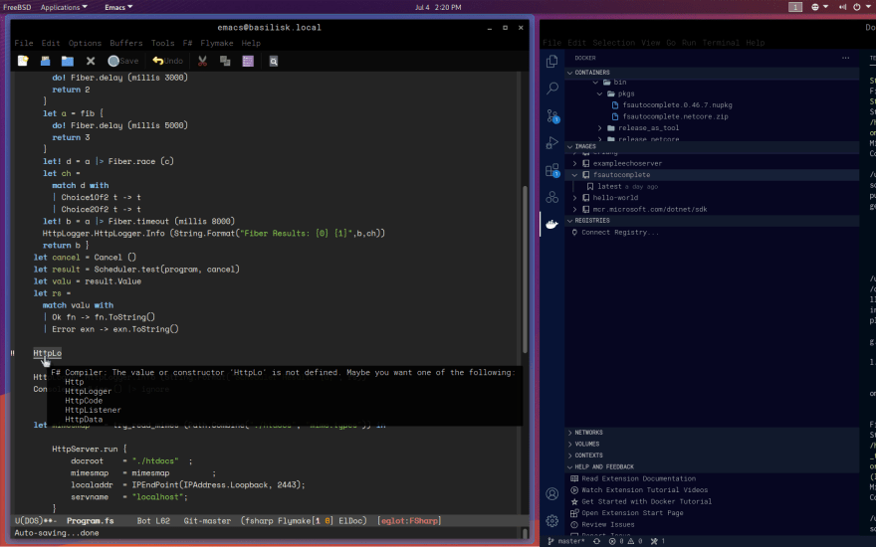The width and height of the screenshot is (876, 547).
Task: Click Read Extension Documentation
Action: point(638,478)
